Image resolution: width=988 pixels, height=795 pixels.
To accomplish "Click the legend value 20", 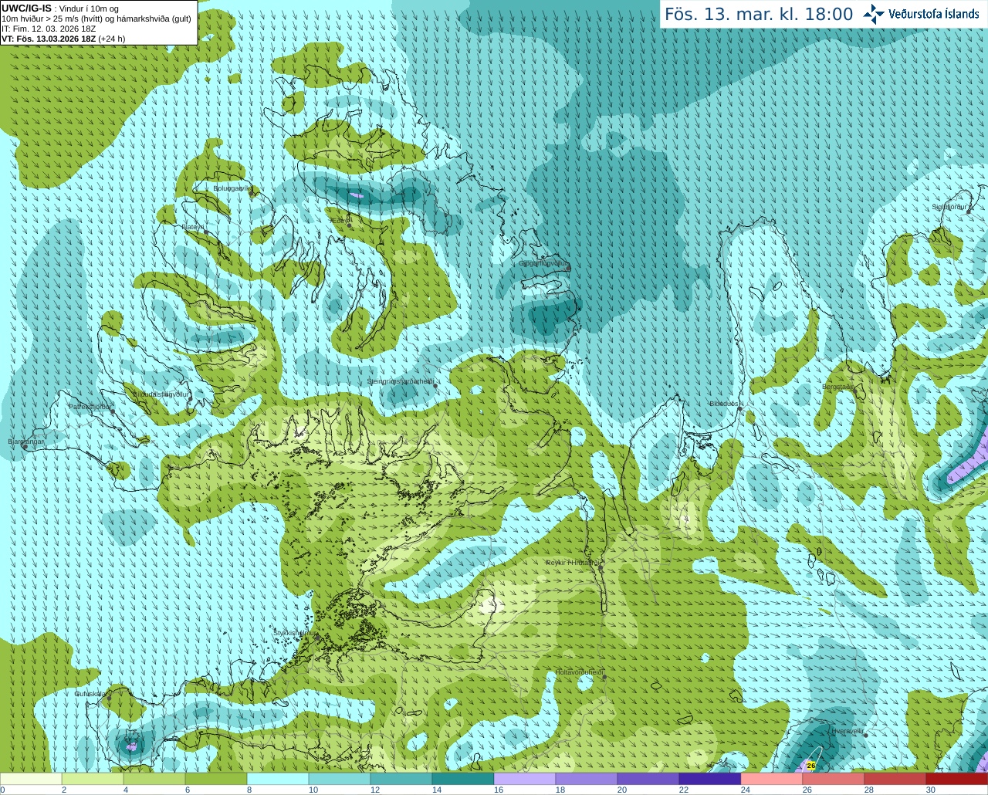I will [x=621, y=790].
